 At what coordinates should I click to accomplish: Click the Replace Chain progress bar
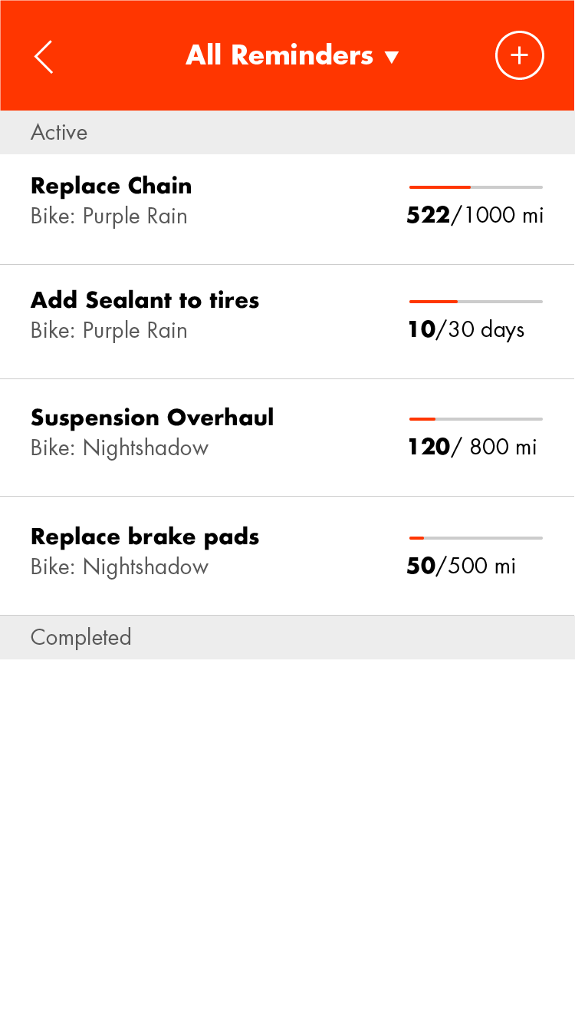(x=475, y=187)
